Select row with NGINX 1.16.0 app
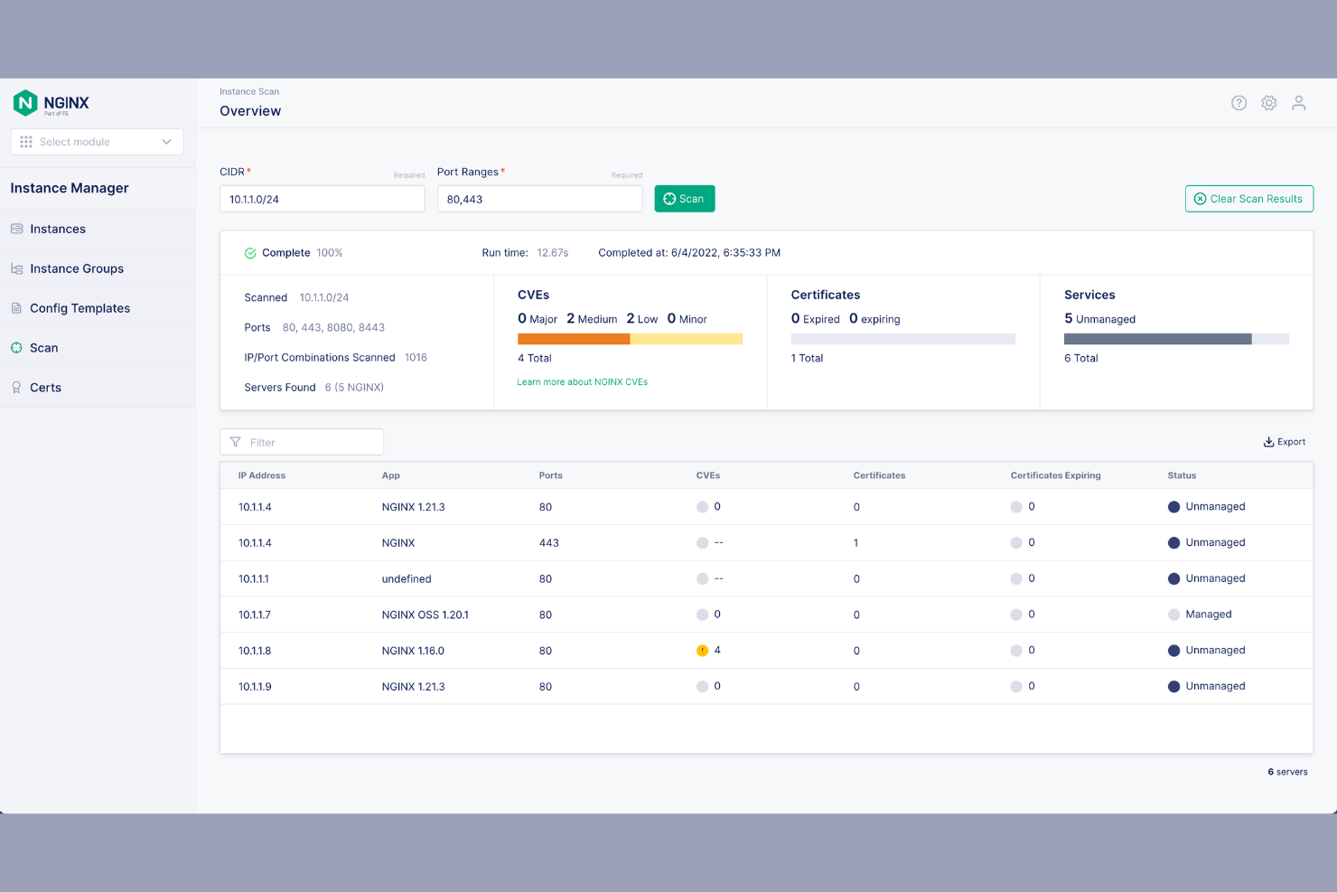The height and width of the screenshot is (892, 1337). tap(766, 651)
